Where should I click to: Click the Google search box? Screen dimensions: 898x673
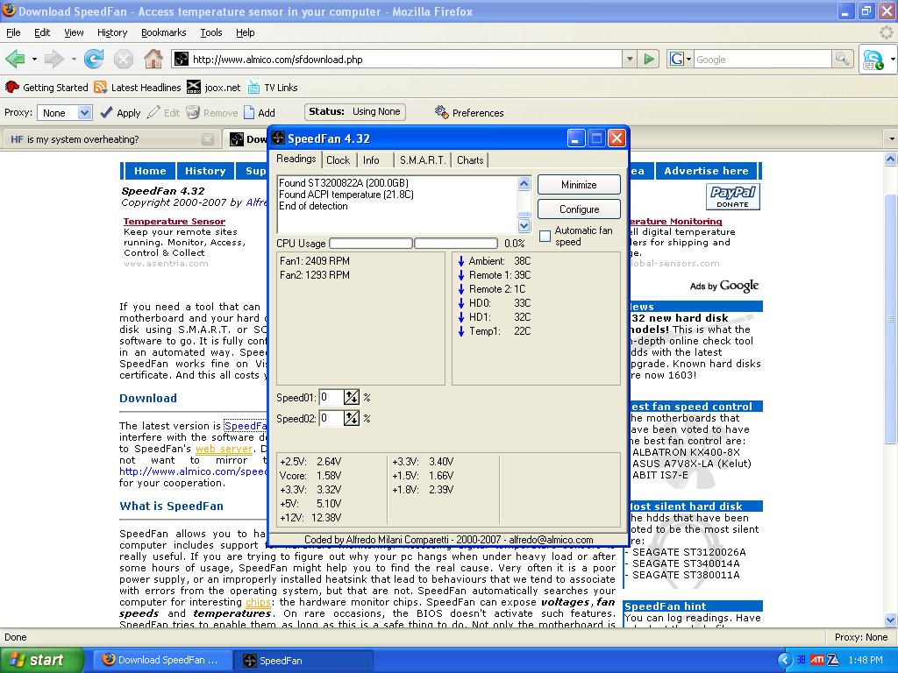point(762,59)
